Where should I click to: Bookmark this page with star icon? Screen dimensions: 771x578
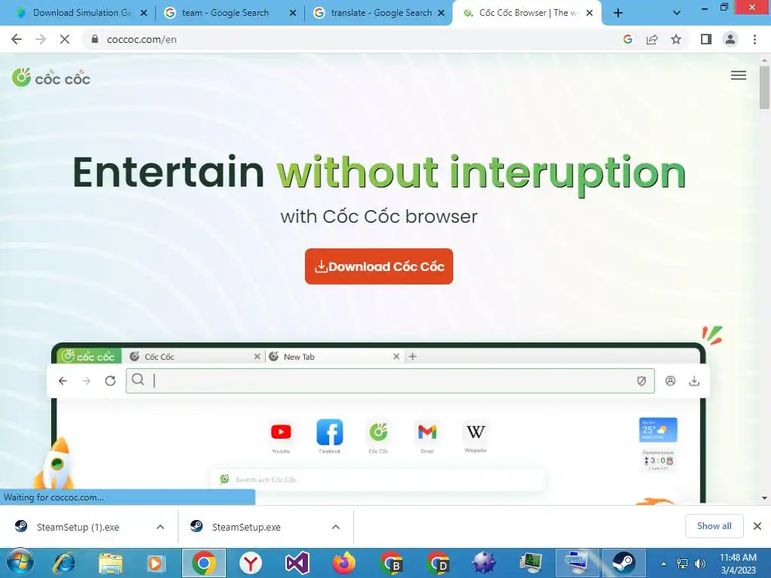(676, 39)
